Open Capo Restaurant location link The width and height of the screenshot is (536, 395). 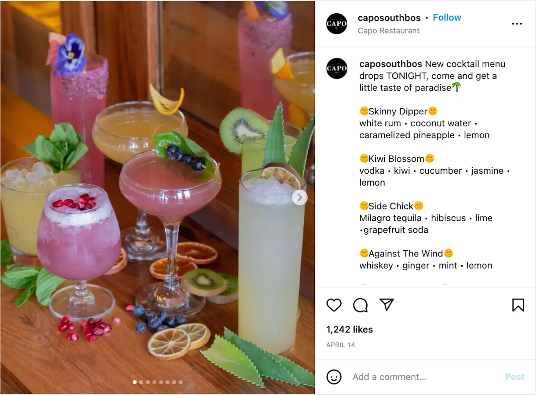pos(389,31)
